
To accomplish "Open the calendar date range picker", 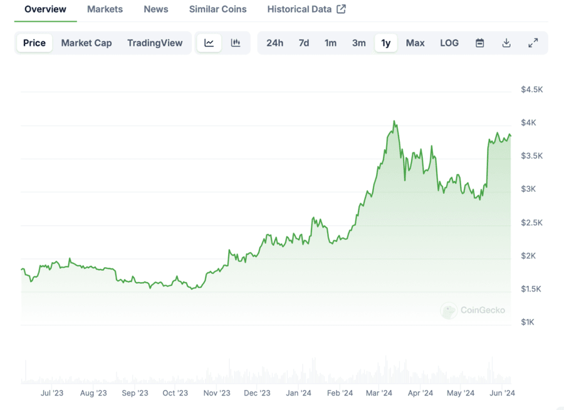I will [479, 43].
